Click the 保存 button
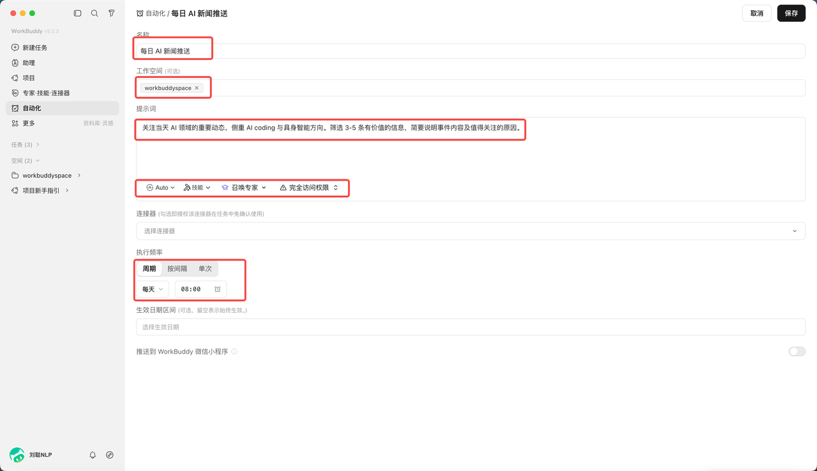The image size is (817, 471). click(x=791, y=13)
